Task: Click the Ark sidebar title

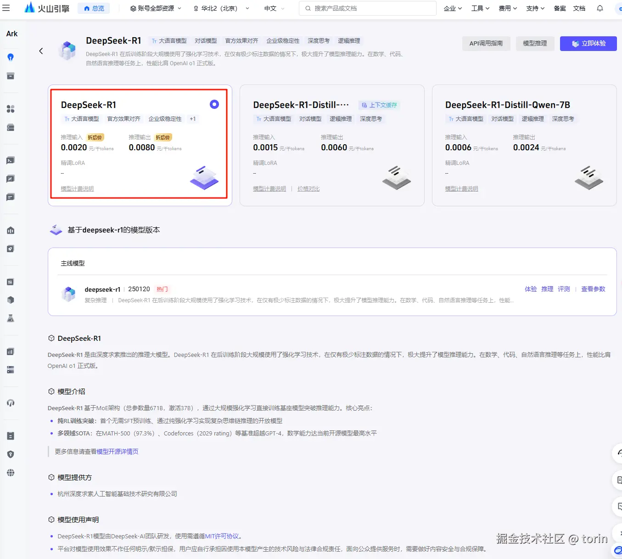Action: (12, 34)
